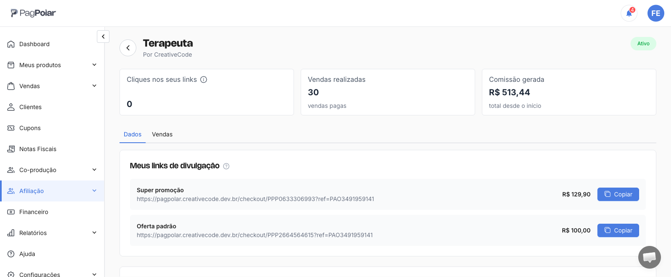Viewport: 671px width, 277px height.
Task: Show info tooltip for Cliques nos seus links
Action: (204, 80)
